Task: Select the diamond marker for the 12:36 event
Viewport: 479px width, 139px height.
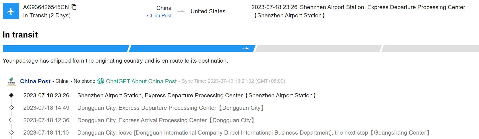Action: (x=11, y=120)
